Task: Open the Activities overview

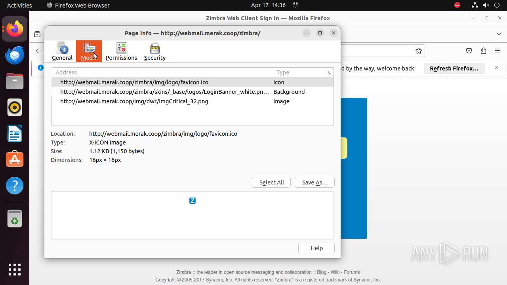Action: pyautogui.click(x=19, y=5)
